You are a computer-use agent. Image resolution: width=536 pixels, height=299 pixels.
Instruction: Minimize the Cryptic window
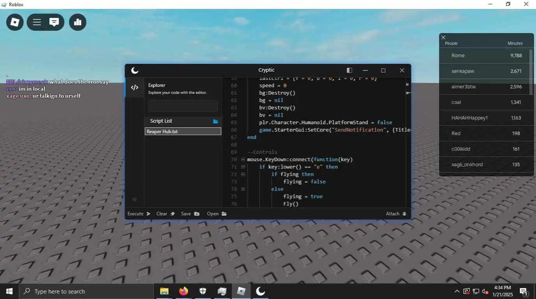365,70
